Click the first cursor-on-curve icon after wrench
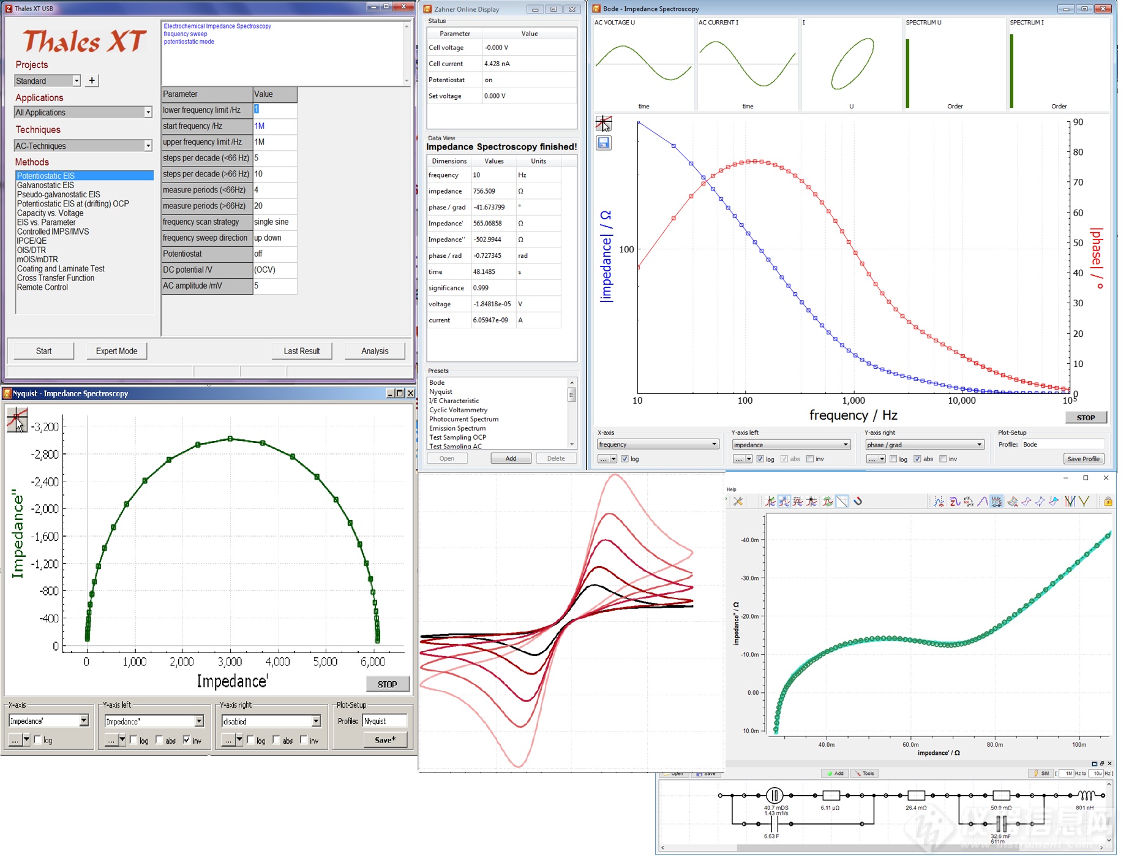 (x=770, y=501)
